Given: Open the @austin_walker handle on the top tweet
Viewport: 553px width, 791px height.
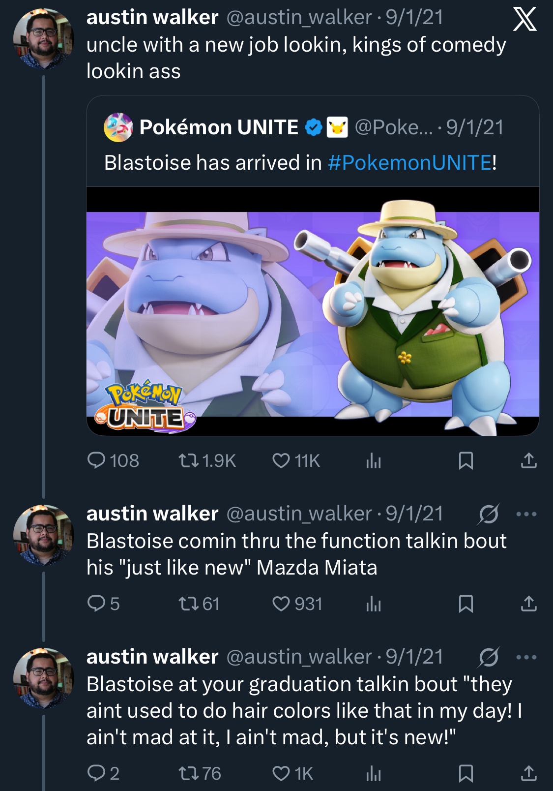Looking at the screenshot, I should click(299, 18).
